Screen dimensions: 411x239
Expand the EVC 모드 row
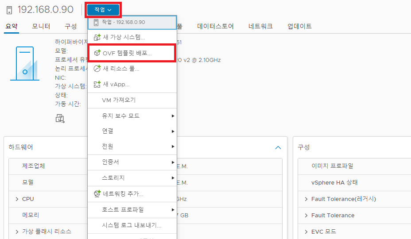pos(306,231)
